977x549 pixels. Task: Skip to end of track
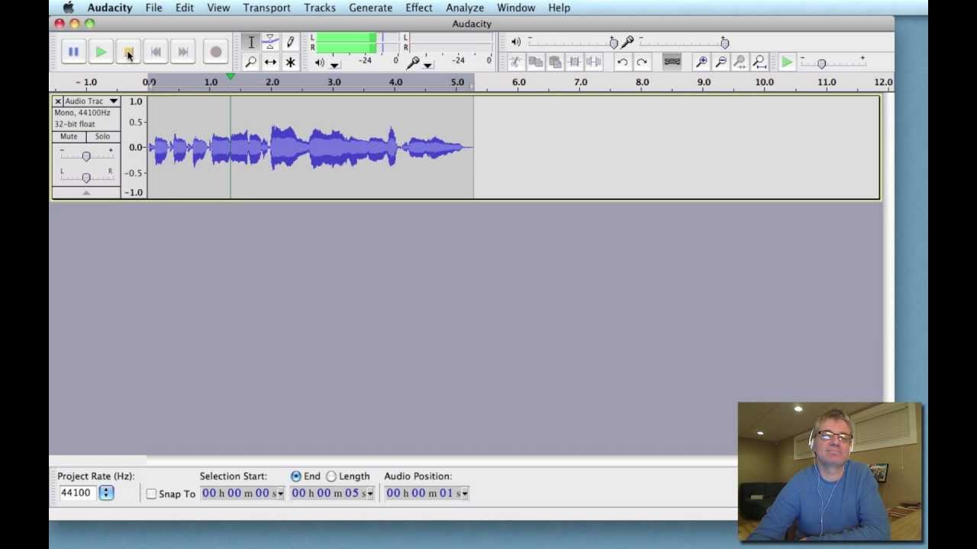(183, 52)
